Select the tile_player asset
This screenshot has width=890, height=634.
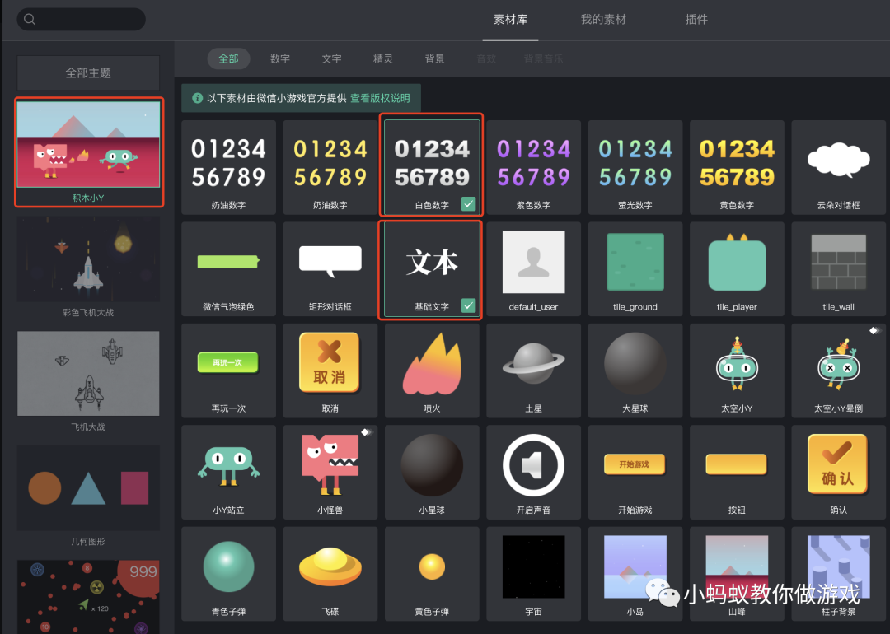pos(737,268)
